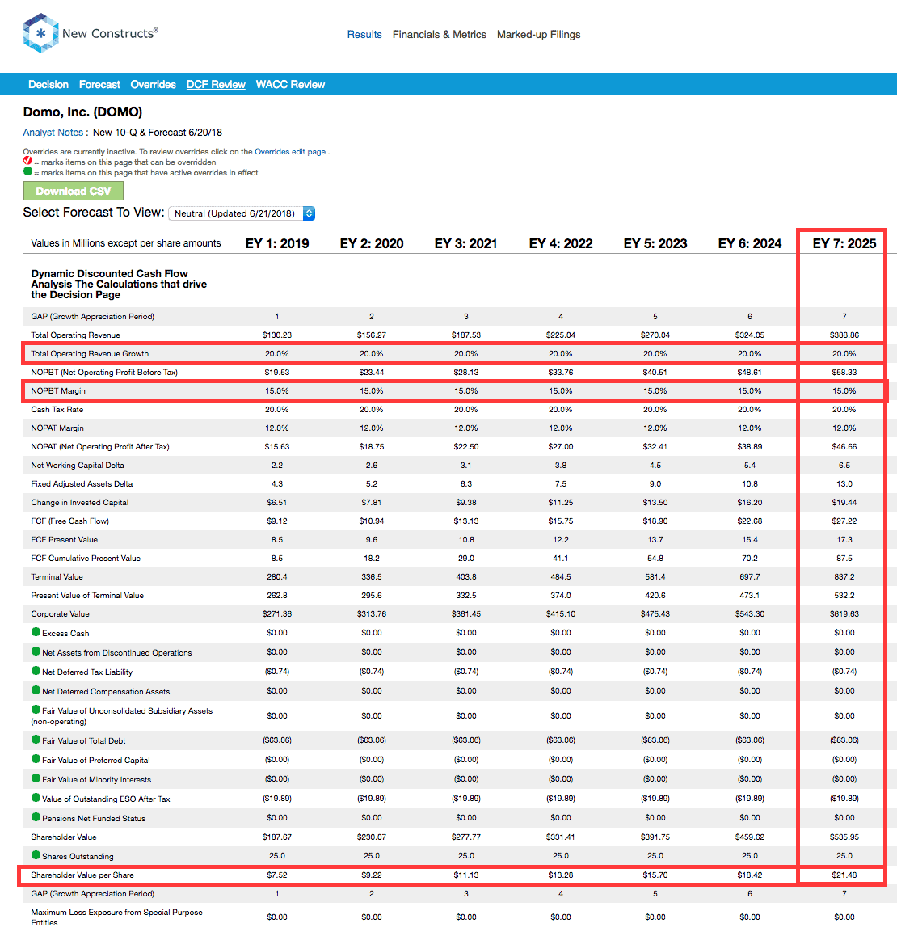Screen dimensions: 897x936
Task: Click the FCF value $9.12
Action: [277, 521]
